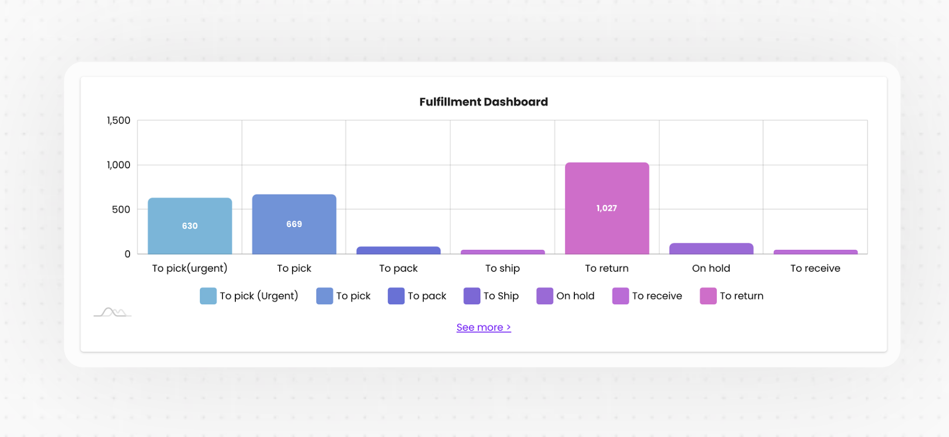
Task: Click the short bar above To ship axis label
Action: pyautogui.click(x=503, y=252)
